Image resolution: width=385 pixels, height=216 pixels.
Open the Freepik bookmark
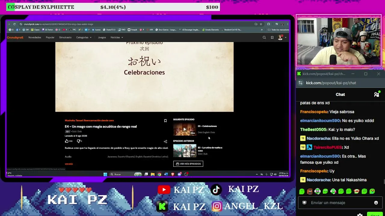132,30
